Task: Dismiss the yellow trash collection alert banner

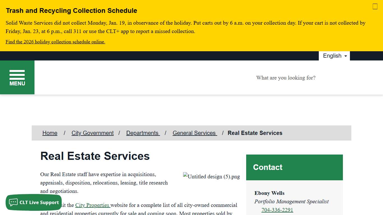Action: 375,6
